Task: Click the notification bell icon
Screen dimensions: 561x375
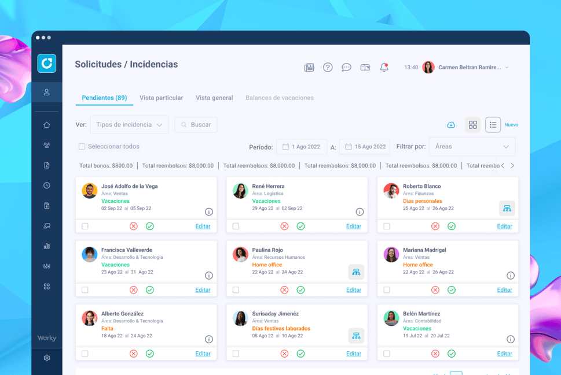Action: coord(384,68)
